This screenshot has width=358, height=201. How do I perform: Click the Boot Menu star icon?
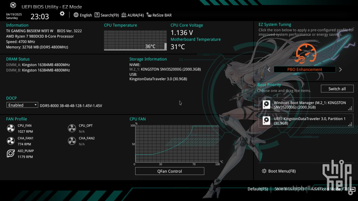click(x=264, y=171)
